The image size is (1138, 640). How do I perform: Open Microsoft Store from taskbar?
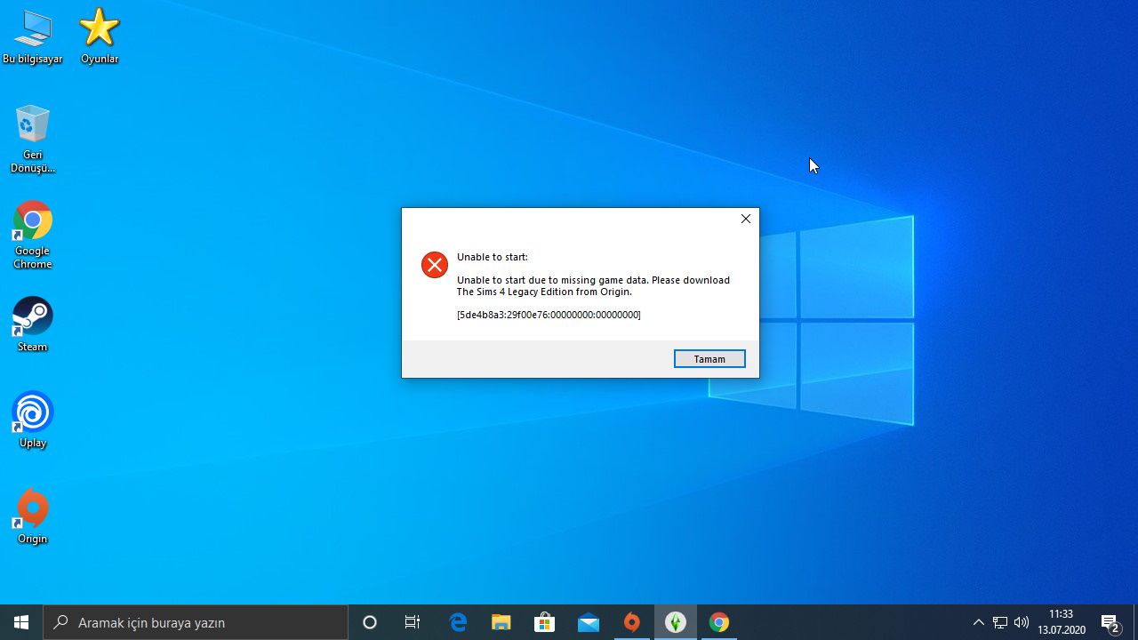coord(545,622)
